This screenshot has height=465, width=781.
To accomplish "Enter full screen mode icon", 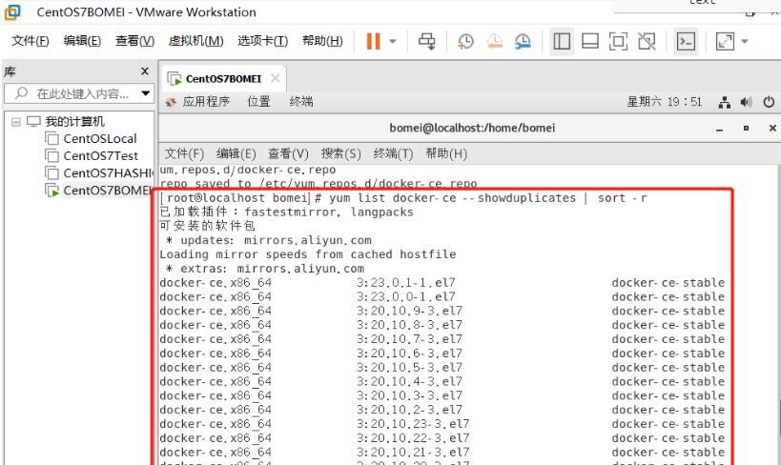I will point(618,41).
